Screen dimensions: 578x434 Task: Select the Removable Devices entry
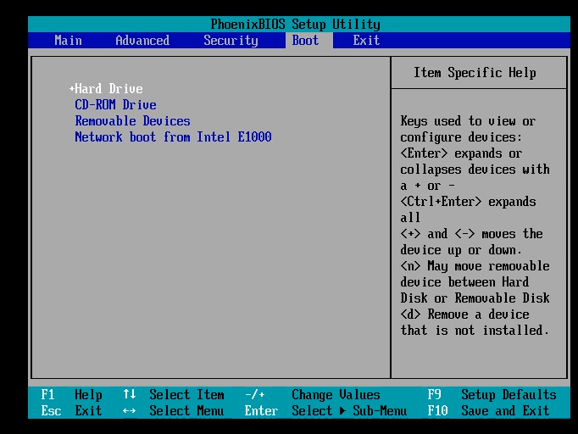132,121
